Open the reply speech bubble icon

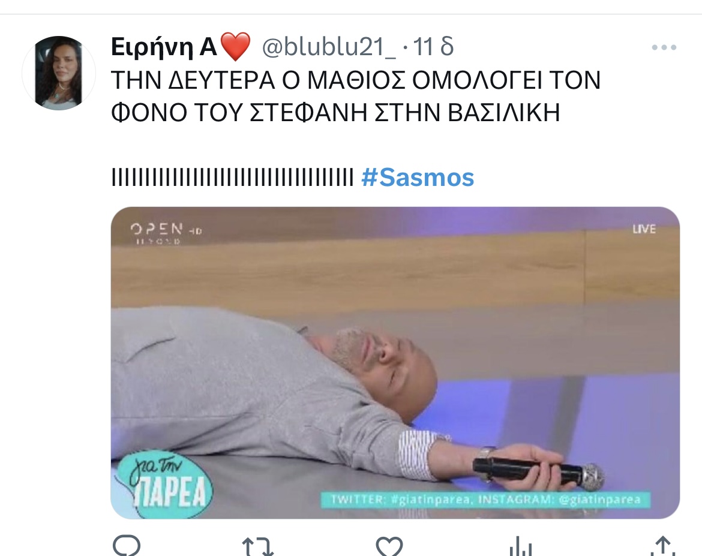[x=127, y=546]
